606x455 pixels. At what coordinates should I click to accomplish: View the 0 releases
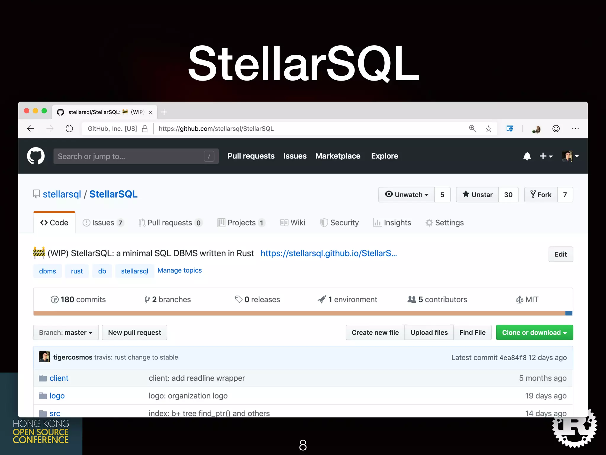[x=257, y=299]
